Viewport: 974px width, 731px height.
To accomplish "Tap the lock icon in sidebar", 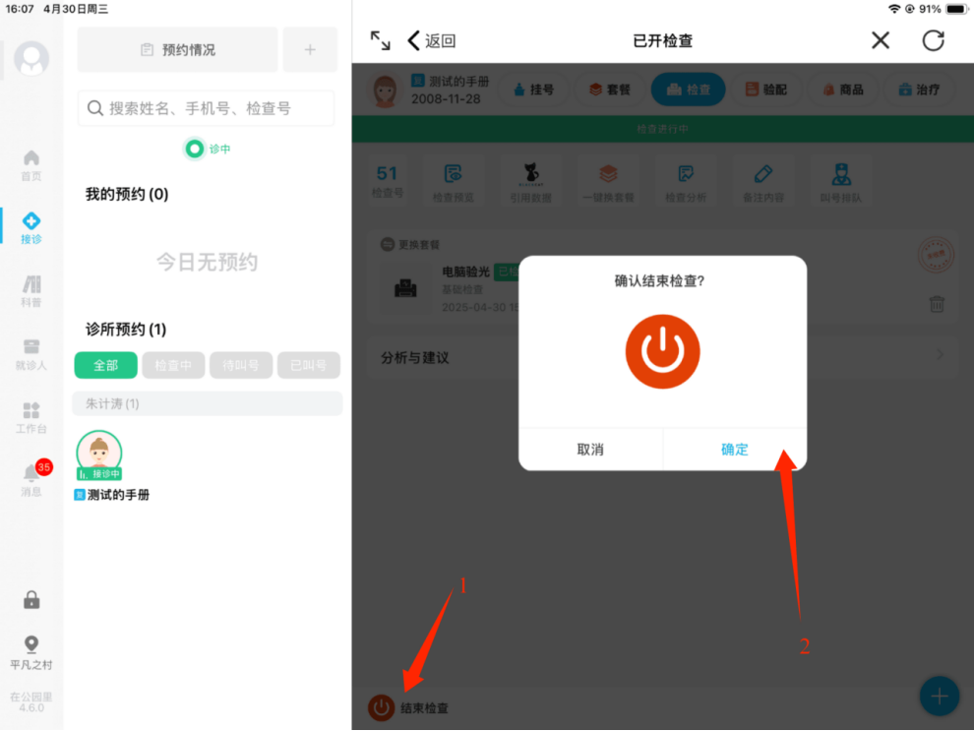I will (x=31, y=600).
